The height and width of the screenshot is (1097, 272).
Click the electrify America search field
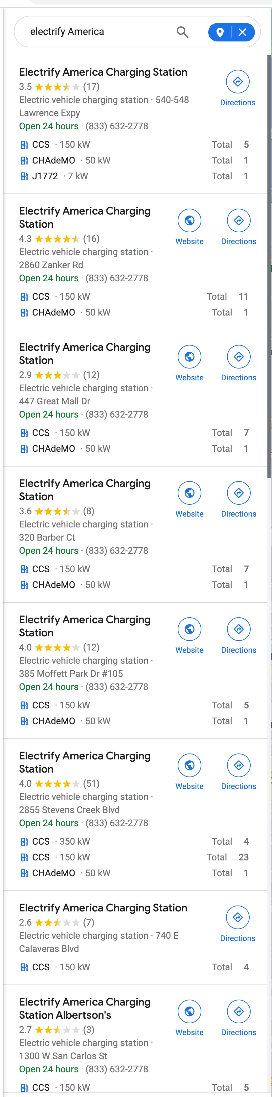(100, 32)
